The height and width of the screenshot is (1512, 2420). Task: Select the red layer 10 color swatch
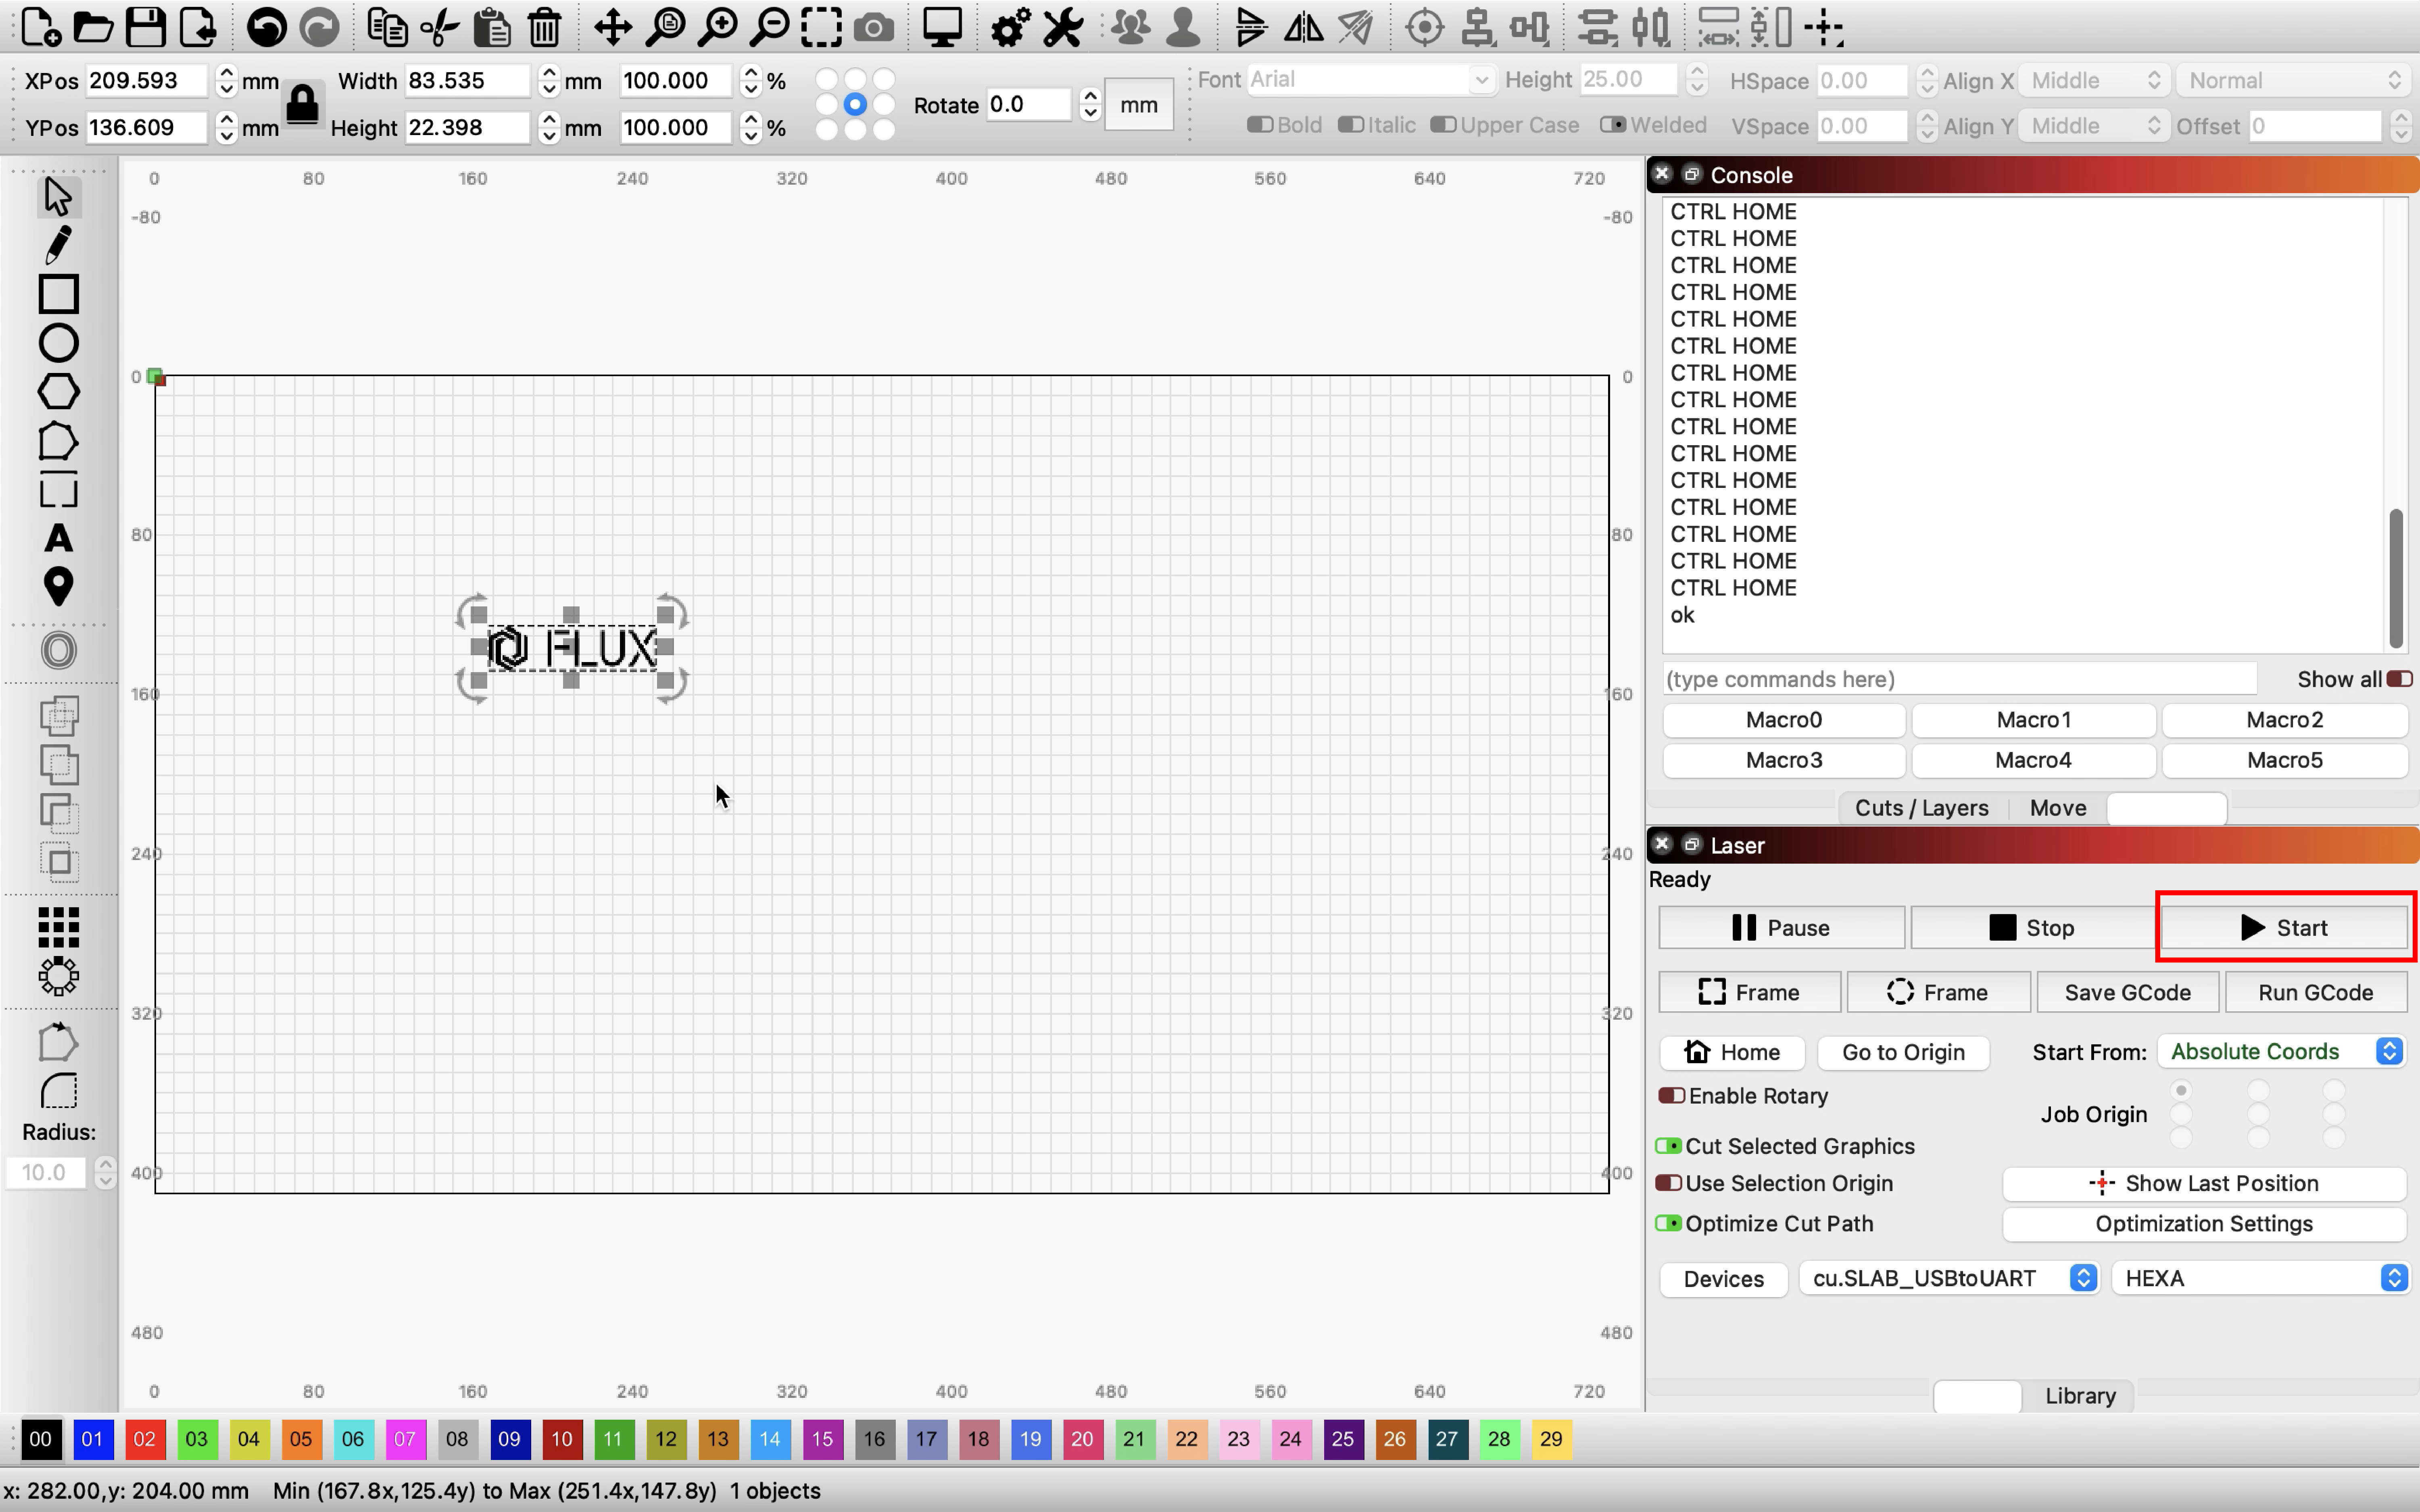[561, 1439]
